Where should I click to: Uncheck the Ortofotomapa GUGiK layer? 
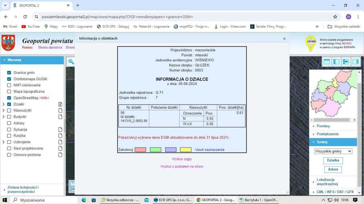tap(9, 79)
